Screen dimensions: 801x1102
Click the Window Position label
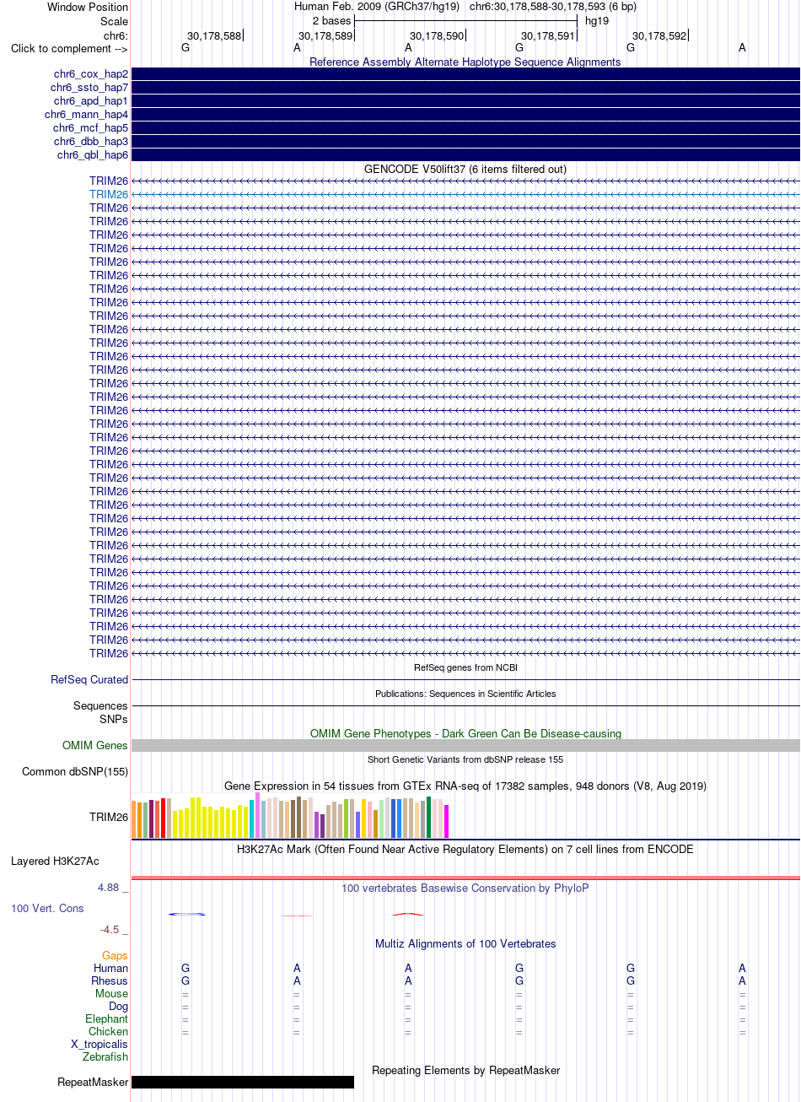88,7
